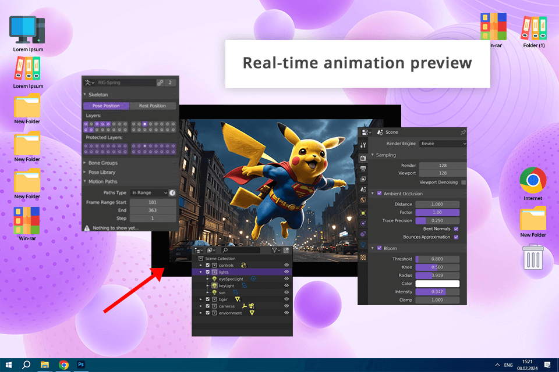Open the Render properties tab icon
The width and height of the screenshot is (559, 372).
(x=363, y=158)
